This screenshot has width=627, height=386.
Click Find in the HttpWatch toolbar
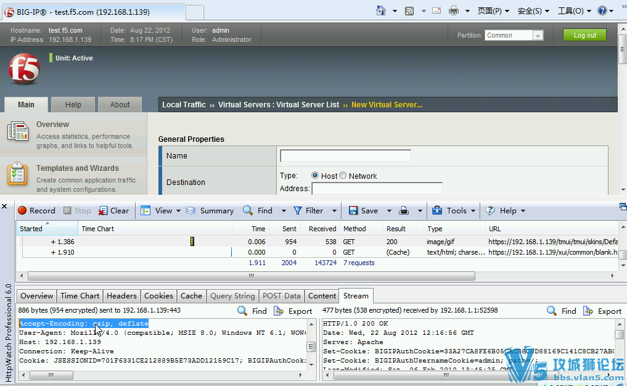(258, 211)
